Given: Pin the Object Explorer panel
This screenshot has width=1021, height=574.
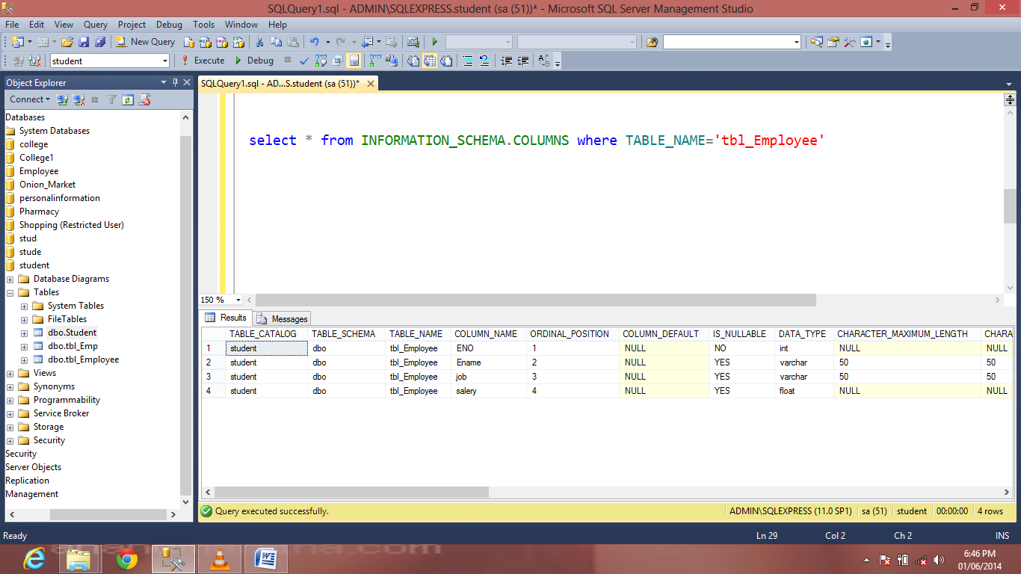Looking at the screenshot, I should 175,82.
